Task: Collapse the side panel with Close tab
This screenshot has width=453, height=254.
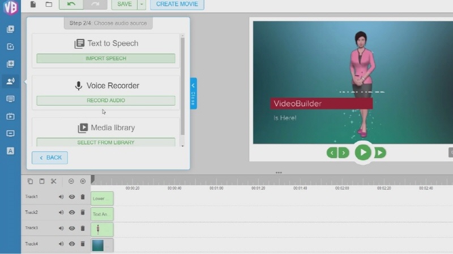Action: pos(193,93)
